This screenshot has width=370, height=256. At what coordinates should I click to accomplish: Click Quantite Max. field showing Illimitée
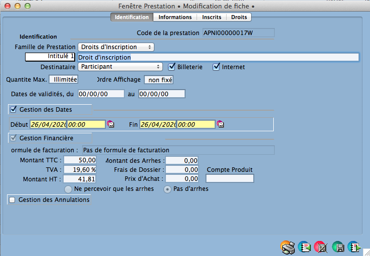[64, 80]
